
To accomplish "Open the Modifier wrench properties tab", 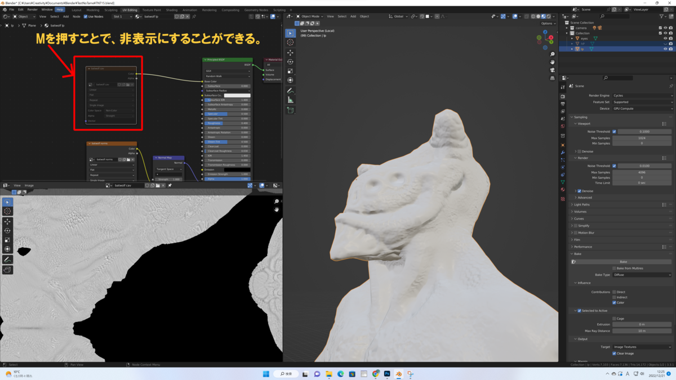I will 563,153.
